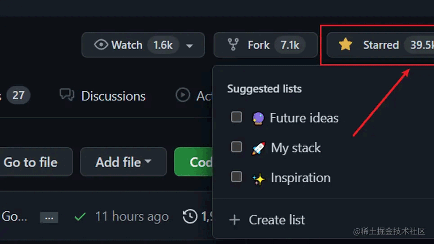Screen dimensions: 434x244
Task: Select Create list menu entry
Action: [277, 220]
